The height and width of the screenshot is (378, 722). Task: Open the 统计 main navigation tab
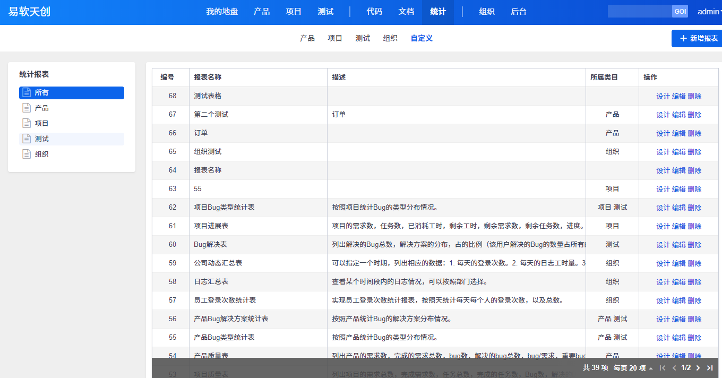click(x=438, y=12)
